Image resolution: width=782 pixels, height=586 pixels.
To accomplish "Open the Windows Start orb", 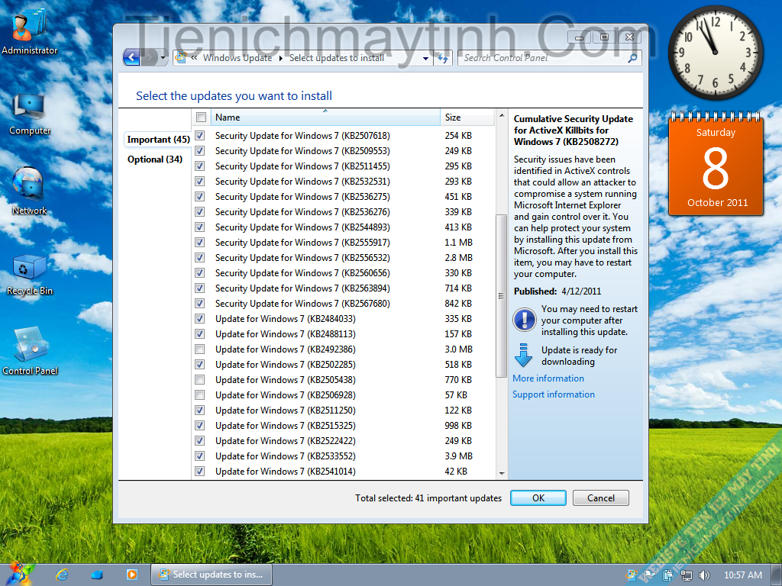I will pos(20,574).
